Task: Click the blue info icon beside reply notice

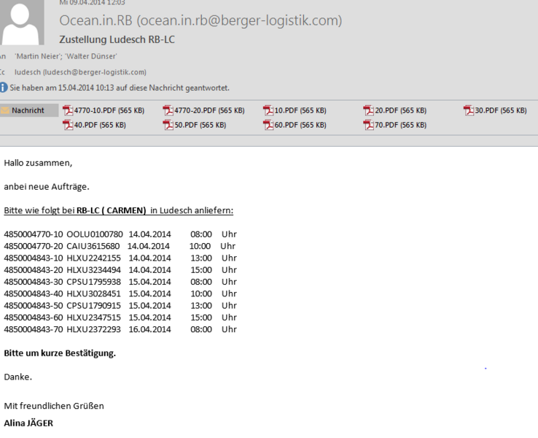Action: [x=4, y=88]
